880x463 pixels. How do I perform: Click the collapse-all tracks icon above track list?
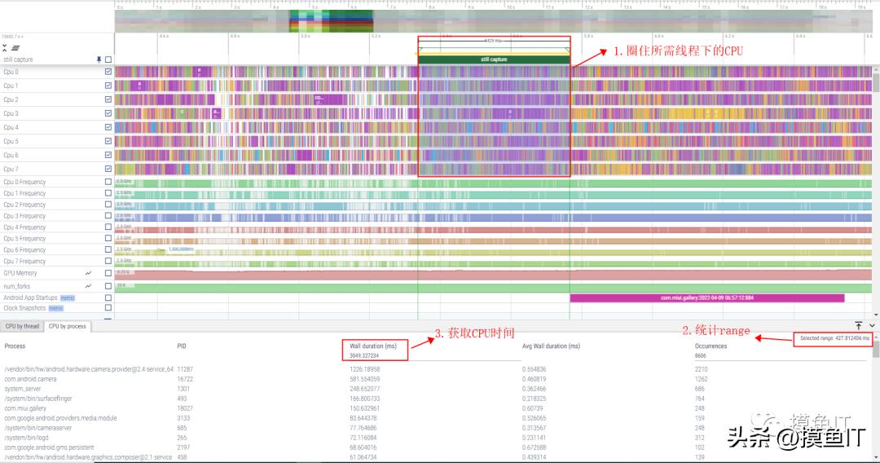click(5, 48)
